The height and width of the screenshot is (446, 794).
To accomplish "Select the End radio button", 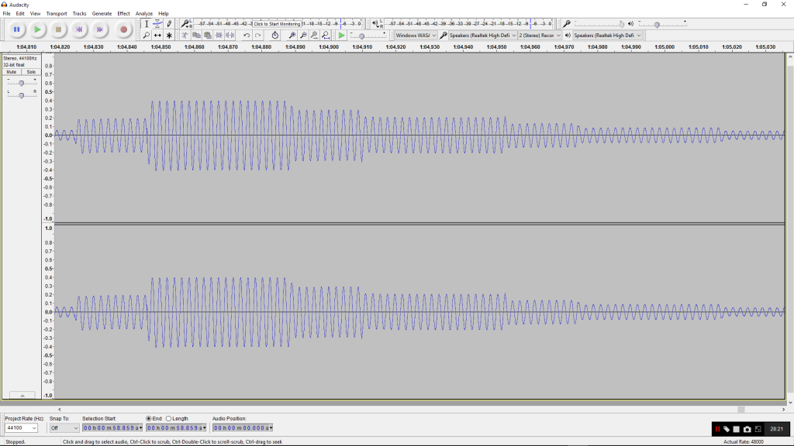I will pyautogui.click(x=149, y=418).
